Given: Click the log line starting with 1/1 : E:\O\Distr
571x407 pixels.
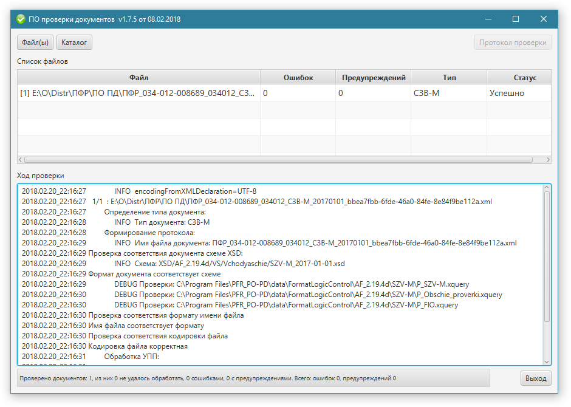Looking at the screenshot, I should pos(257,201).
